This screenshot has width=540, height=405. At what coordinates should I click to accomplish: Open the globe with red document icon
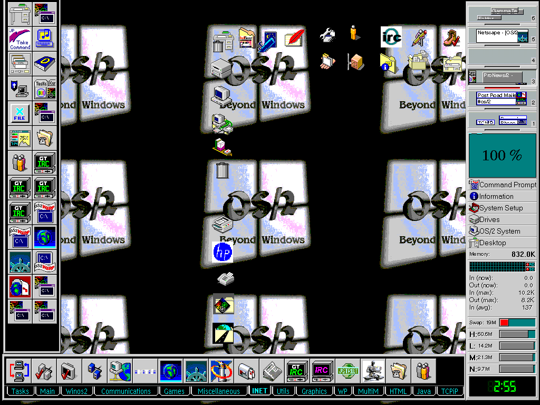click(20, 287)
